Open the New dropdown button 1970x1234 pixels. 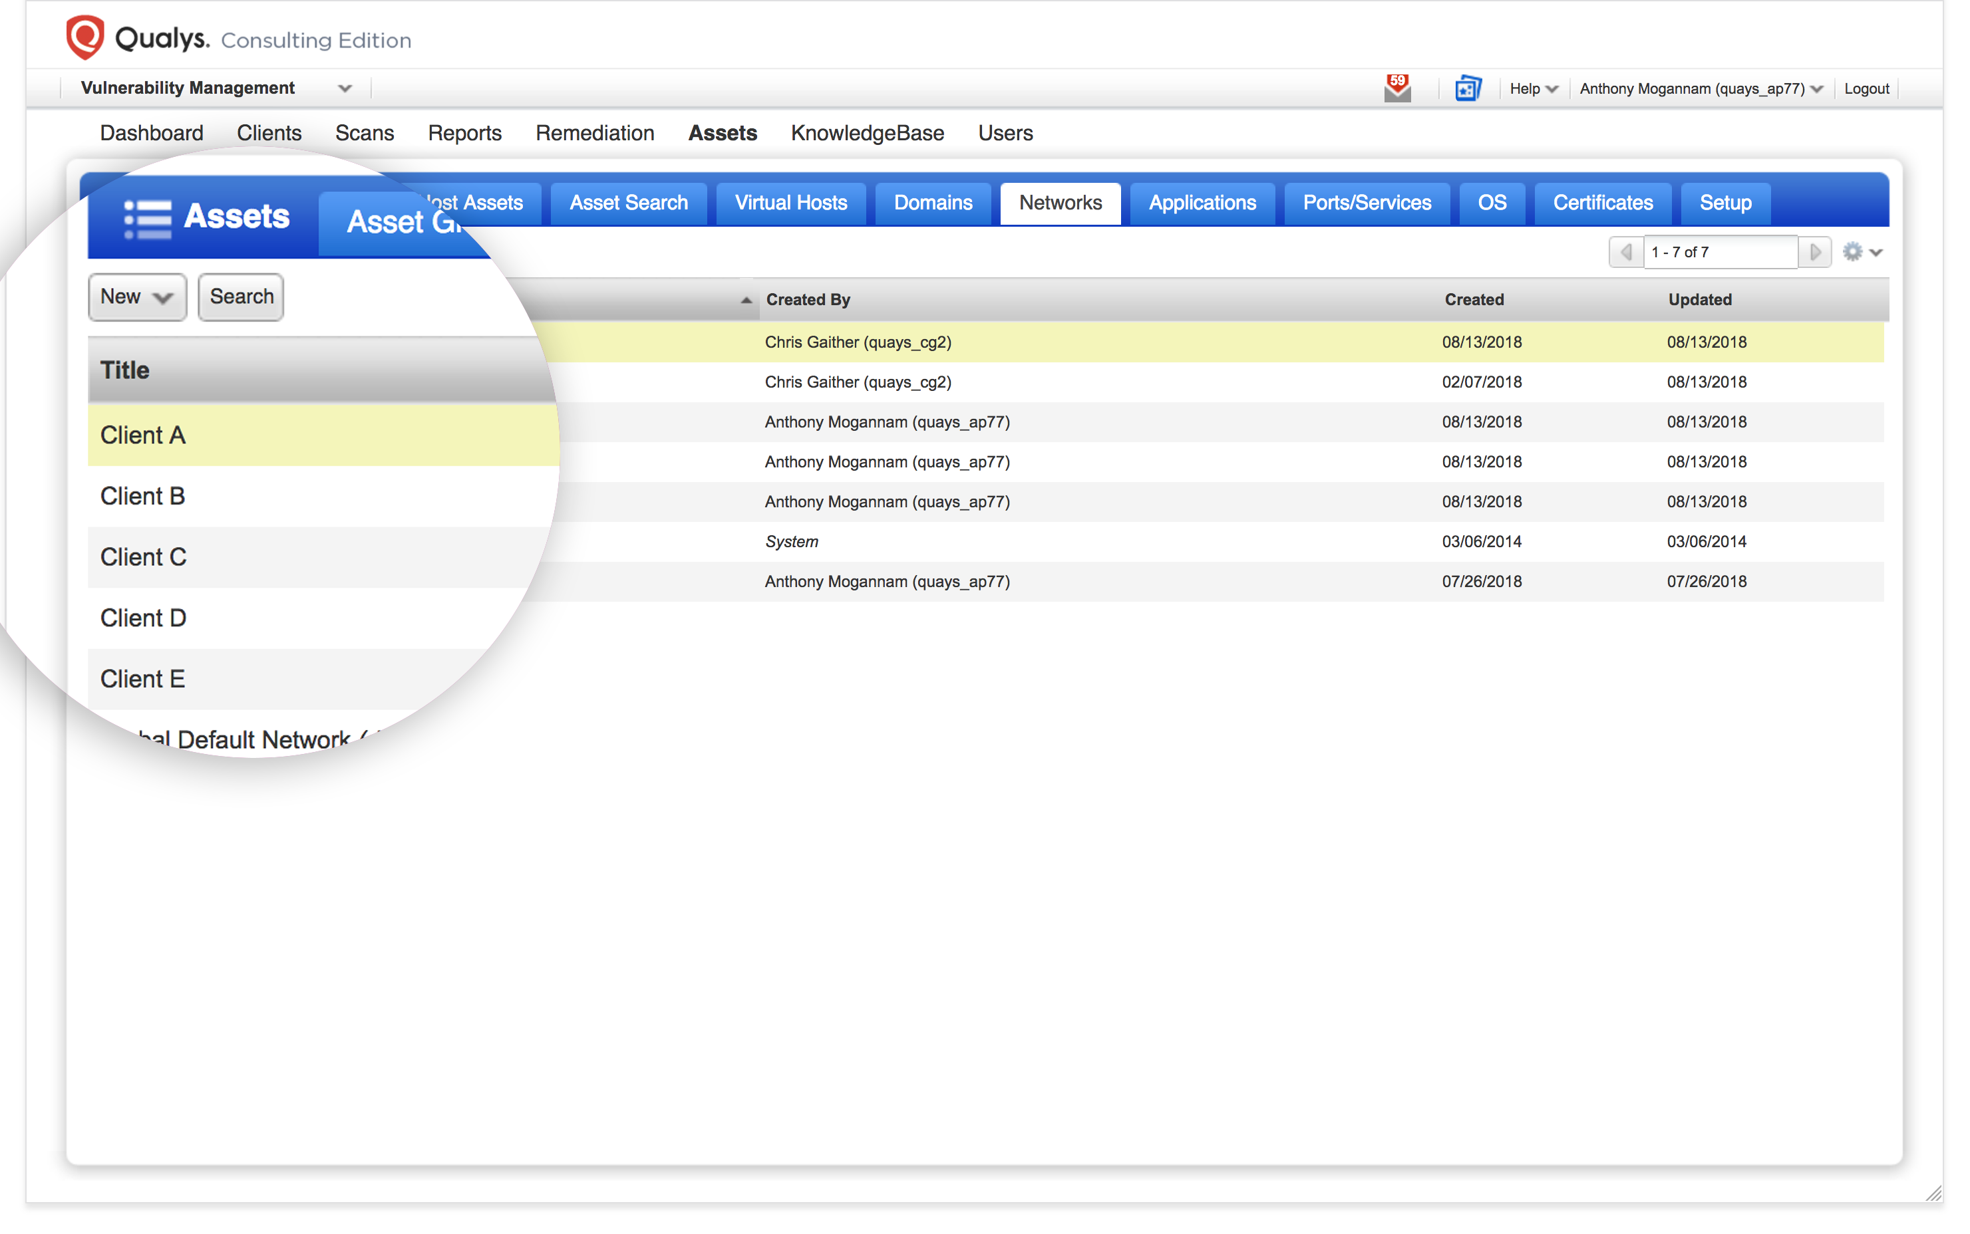tap(136, 297)
